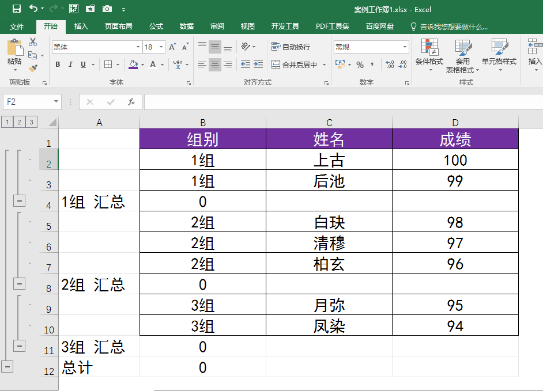Select column B header
The image size is (543, 391).
pos(203,123)
